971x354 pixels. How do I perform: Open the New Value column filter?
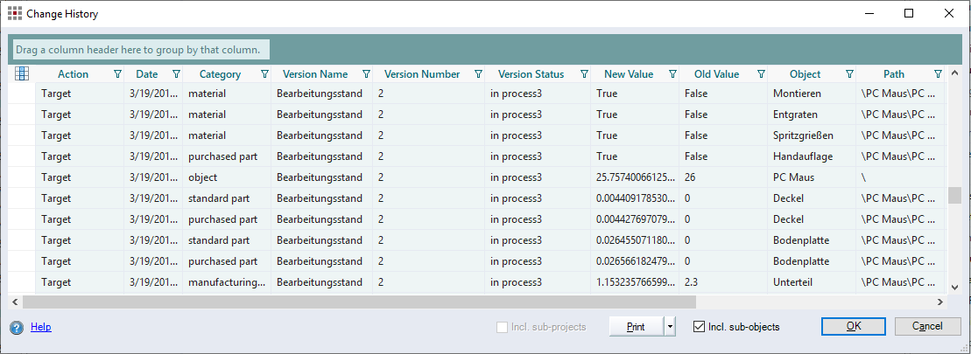[x=672, y=74]
